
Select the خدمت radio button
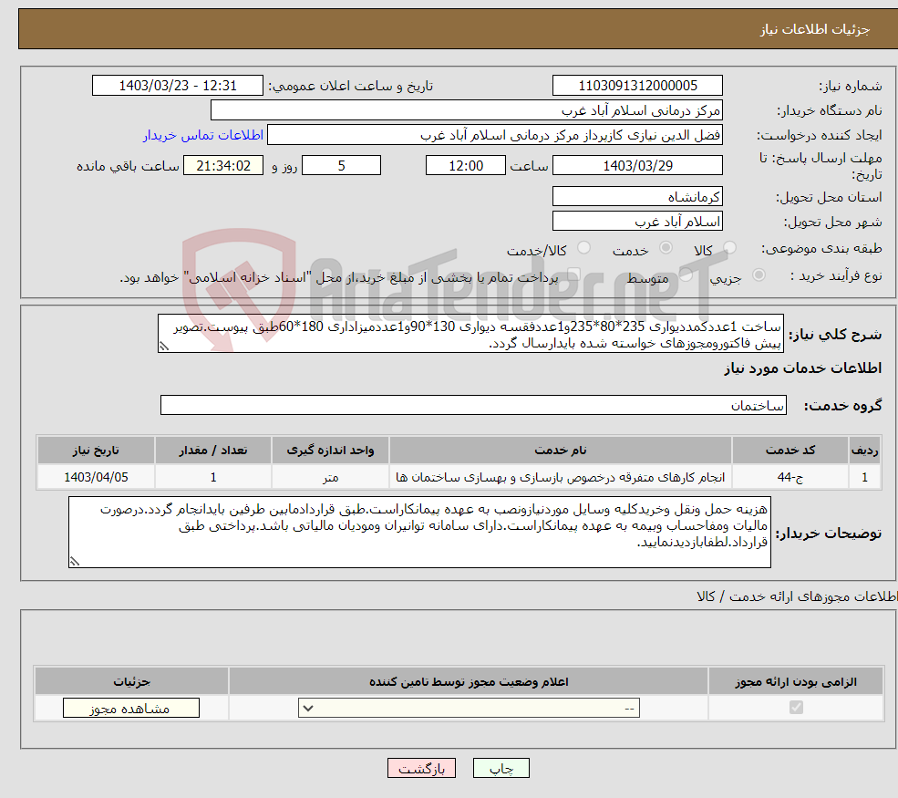(x=666, y=248)
